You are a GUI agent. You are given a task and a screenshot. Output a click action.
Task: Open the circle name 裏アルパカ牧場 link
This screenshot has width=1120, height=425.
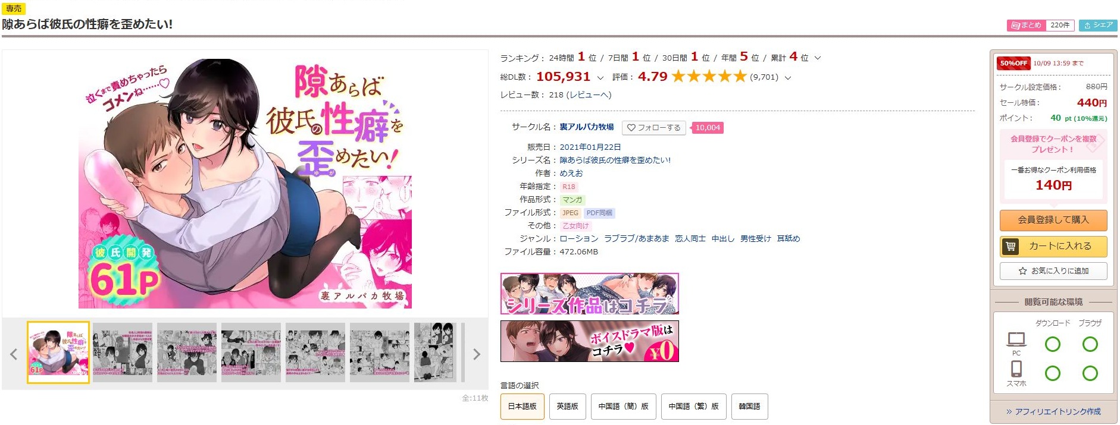587,127
